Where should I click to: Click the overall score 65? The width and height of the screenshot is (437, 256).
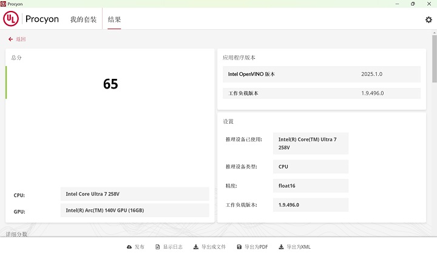(110, 84)
